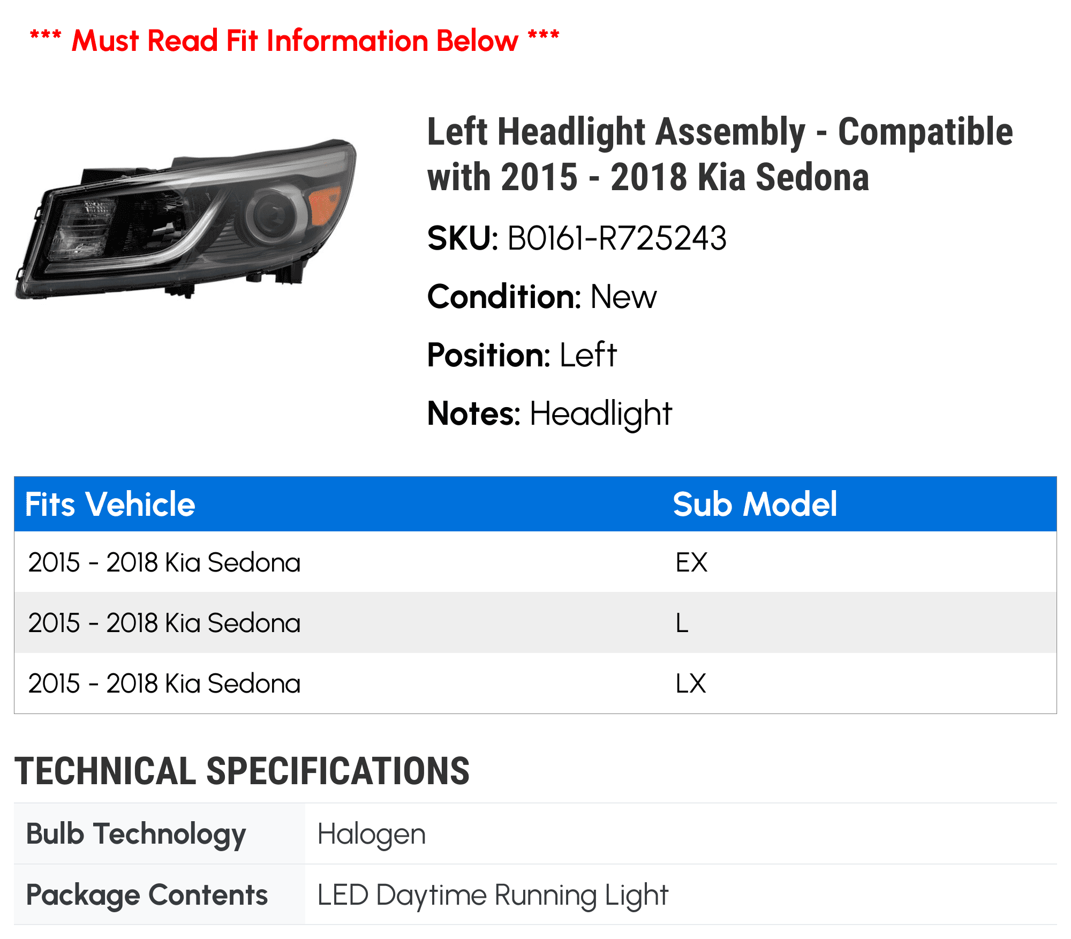Click the Left Headlight Assembly product title
1071x939 pixels.
[719, 154]
